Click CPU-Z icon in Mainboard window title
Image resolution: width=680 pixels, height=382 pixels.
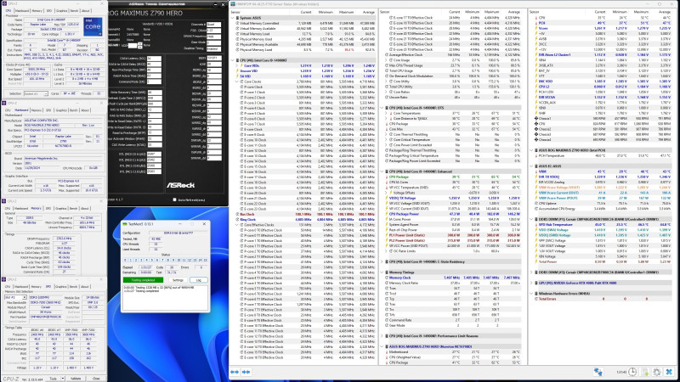(4, 103)
